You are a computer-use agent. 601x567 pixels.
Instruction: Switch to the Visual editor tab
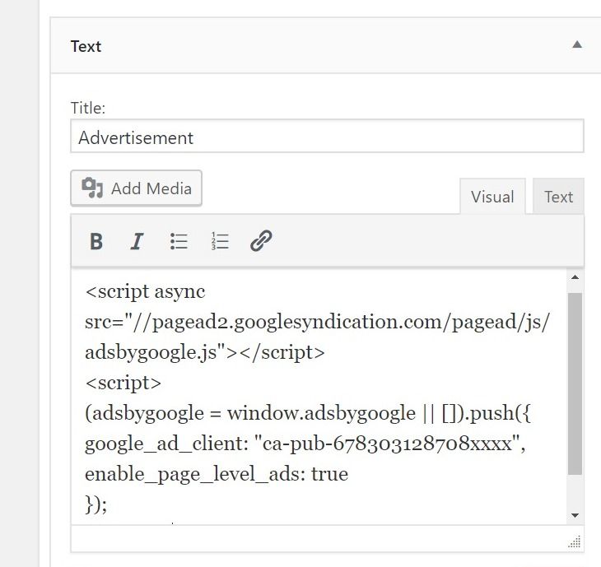click(492, 197)
